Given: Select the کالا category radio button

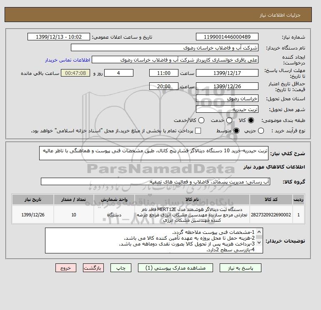Looking at the screenshot, I should 251,120.
